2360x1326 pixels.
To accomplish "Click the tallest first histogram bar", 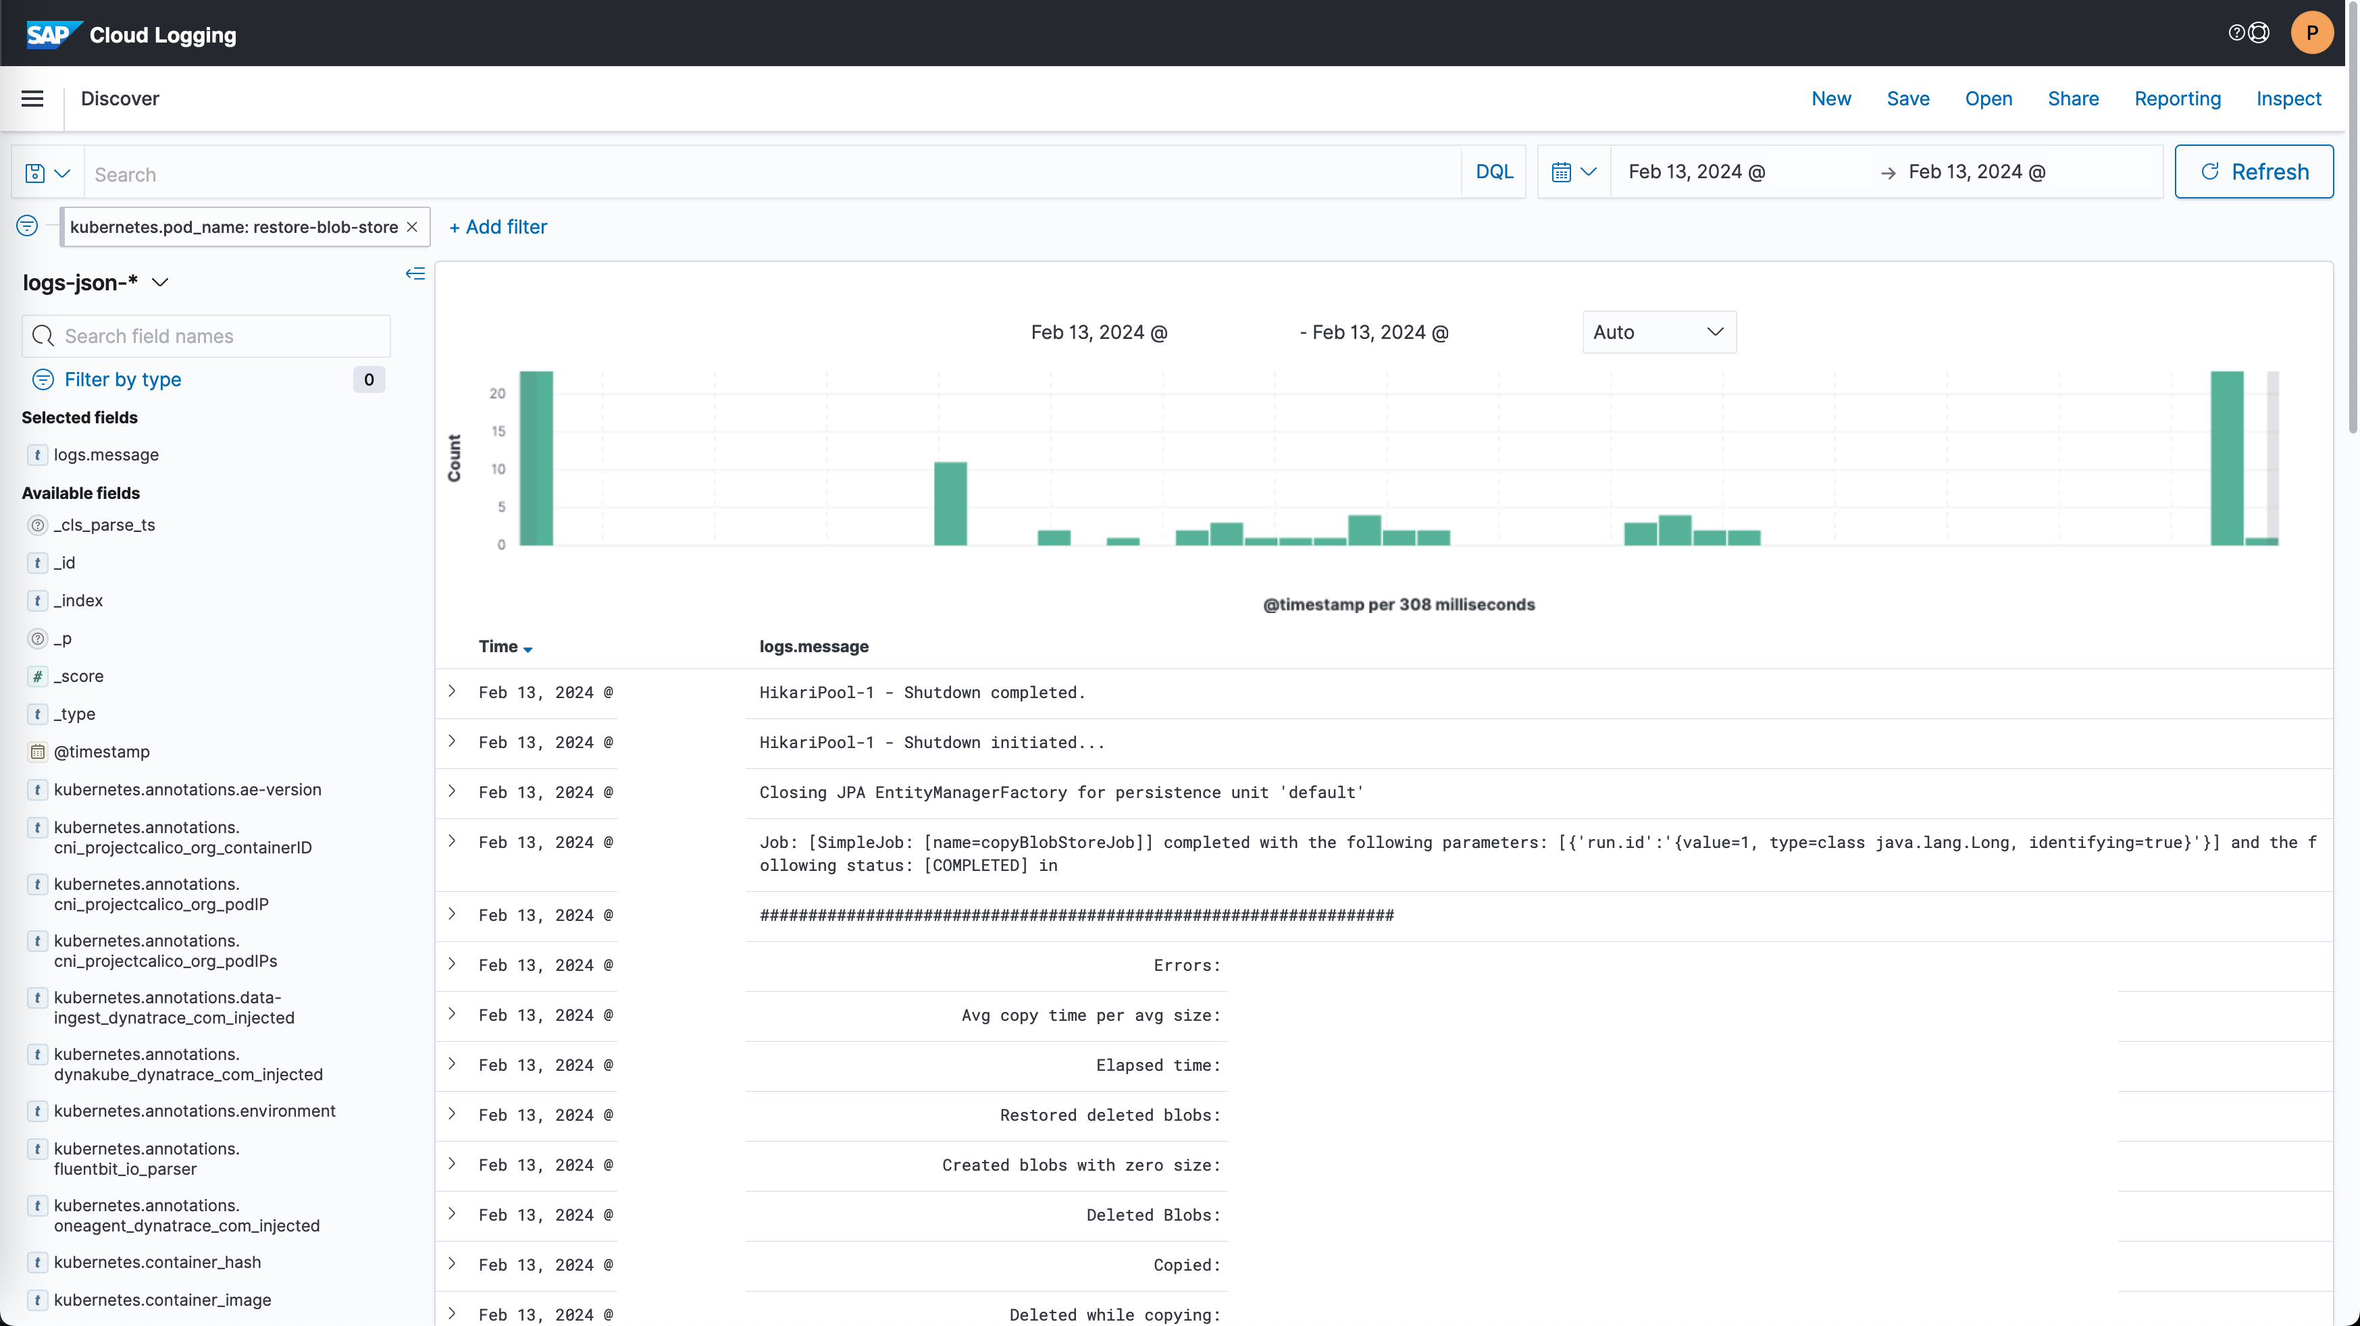I will coord(536,458).
